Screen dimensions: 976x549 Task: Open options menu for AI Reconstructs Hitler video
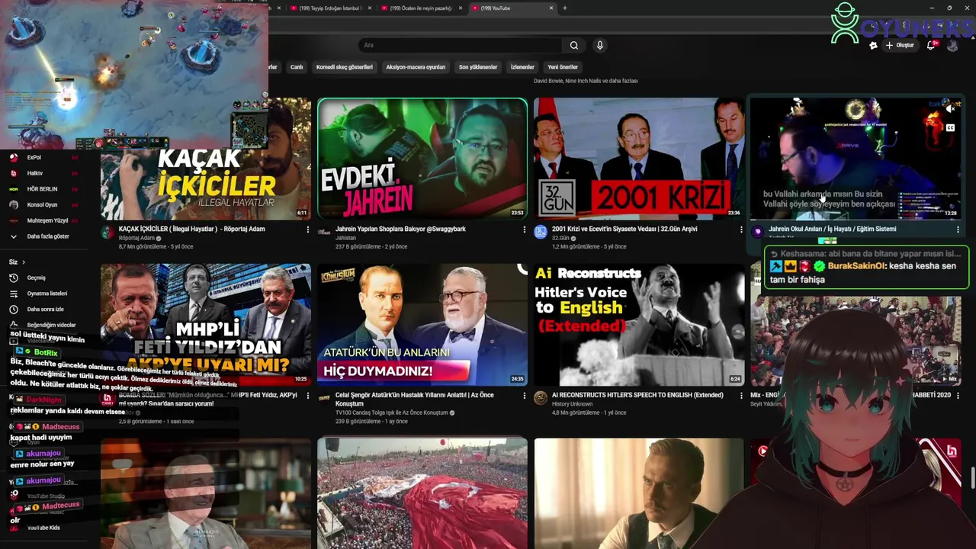tap(741, 396)
